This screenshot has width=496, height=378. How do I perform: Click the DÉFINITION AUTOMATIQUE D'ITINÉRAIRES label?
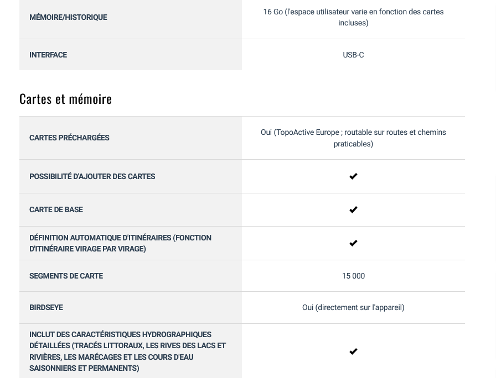point(120,243)
